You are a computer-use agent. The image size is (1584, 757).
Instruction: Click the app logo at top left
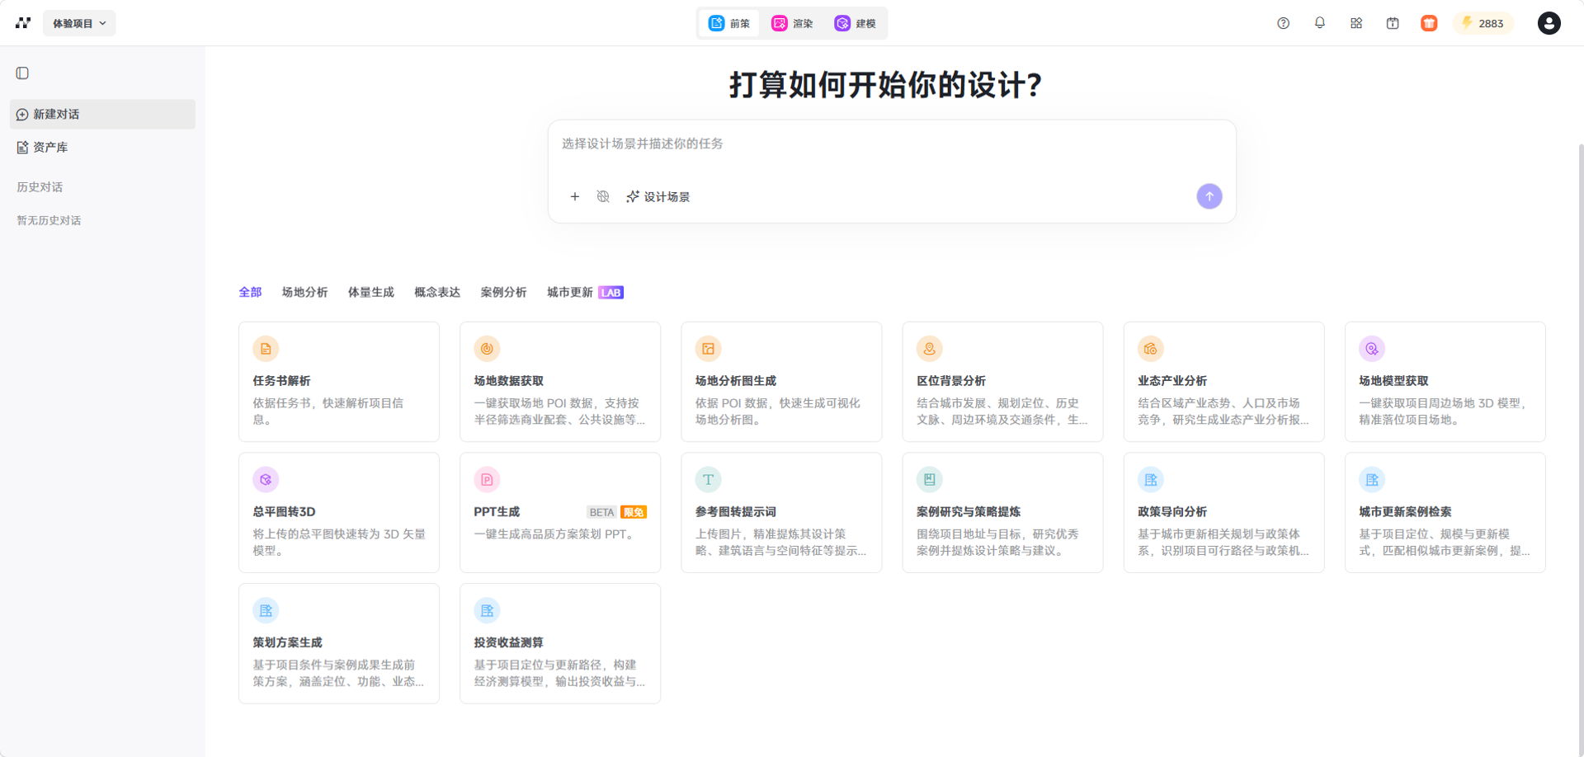pyautogui.click(x=23, y=23)
